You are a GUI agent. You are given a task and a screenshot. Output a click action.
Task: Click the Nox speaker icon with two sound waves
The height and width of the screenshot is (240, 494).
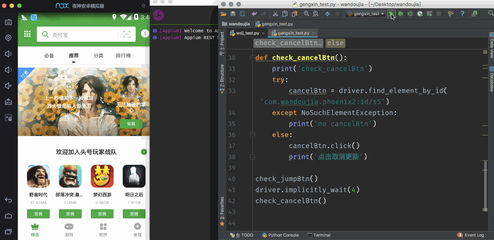tap(8, 54)
